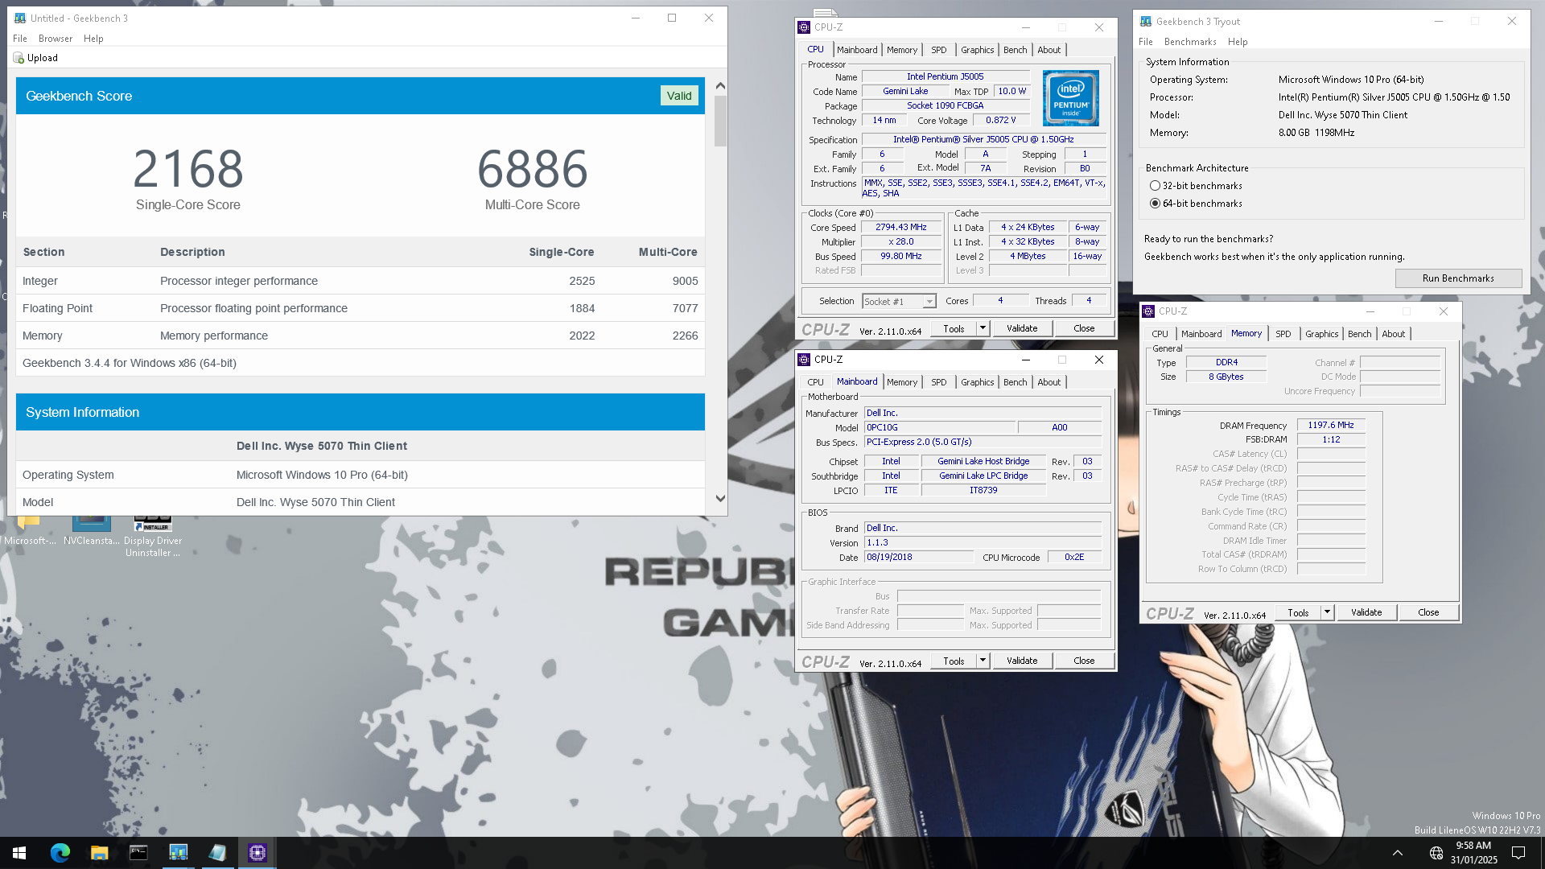This screenshot has height=869, width=1545.
Task: Switch to Bench tab in top CPU-Z window
Action: (x=1015, y=50)
